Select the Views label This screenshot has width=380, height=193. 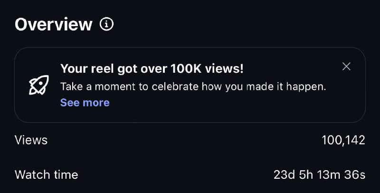(x=31, y=140)
